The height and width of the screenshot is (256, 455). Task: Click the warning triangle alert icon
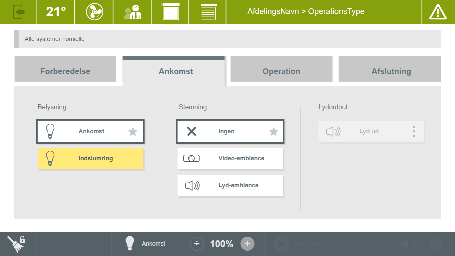tap(438, 12)
